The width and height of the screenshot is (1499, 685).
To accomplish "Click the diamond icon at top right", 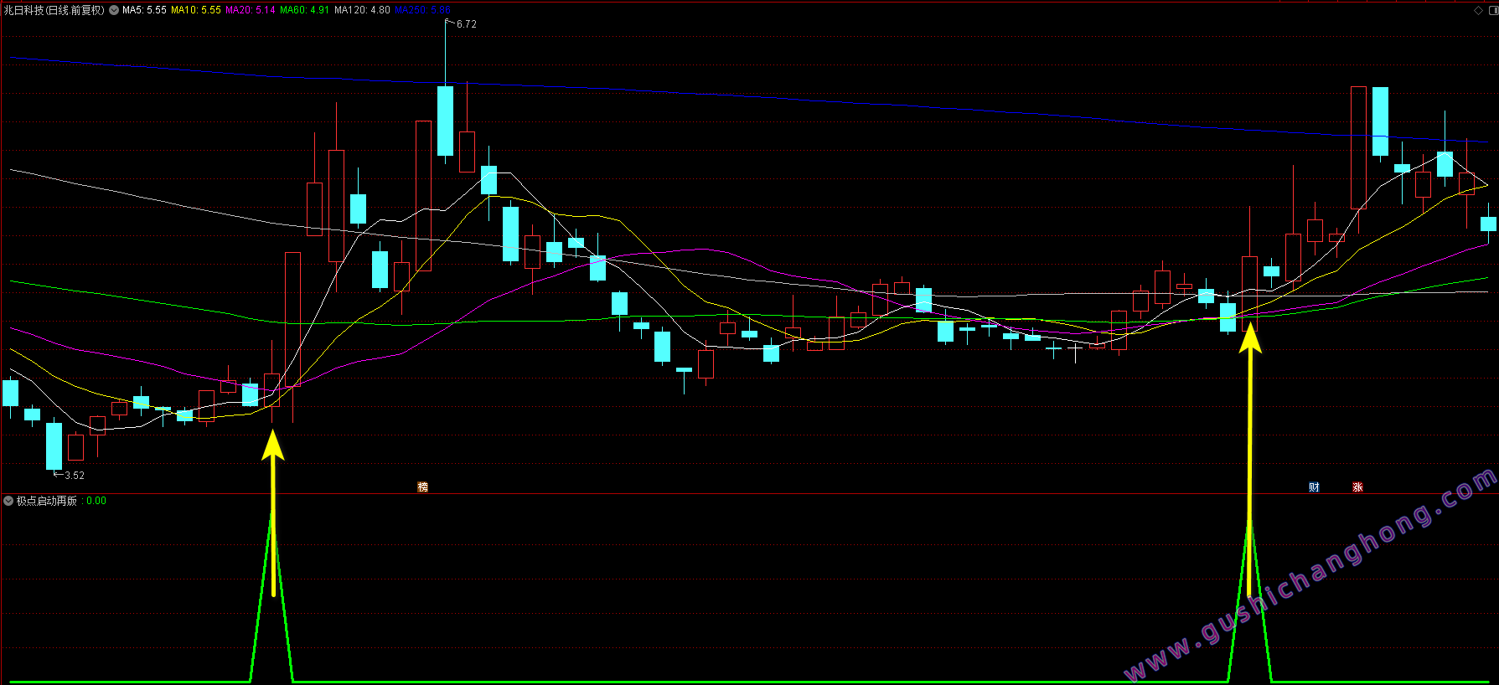I will [1478, 10].
